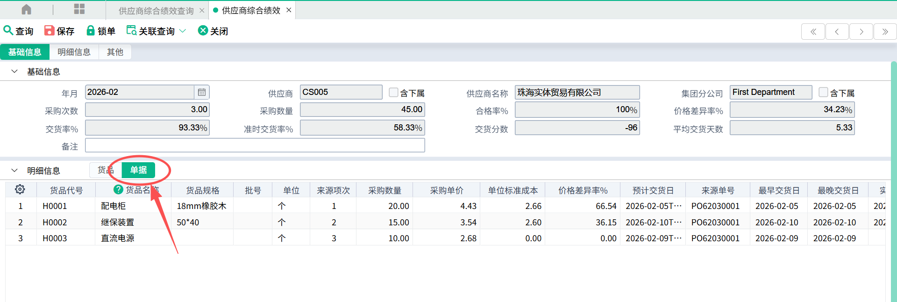The image size is (897, 302).
Task: Toggle 含下属 checkbox next to 供应商
Action: coord(393,93)
